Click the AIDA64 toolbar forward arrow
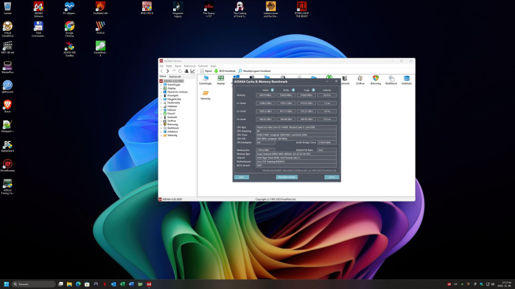The height and width of the screenshot is (289, 515). pyautogui.click(x=167, y=71)
